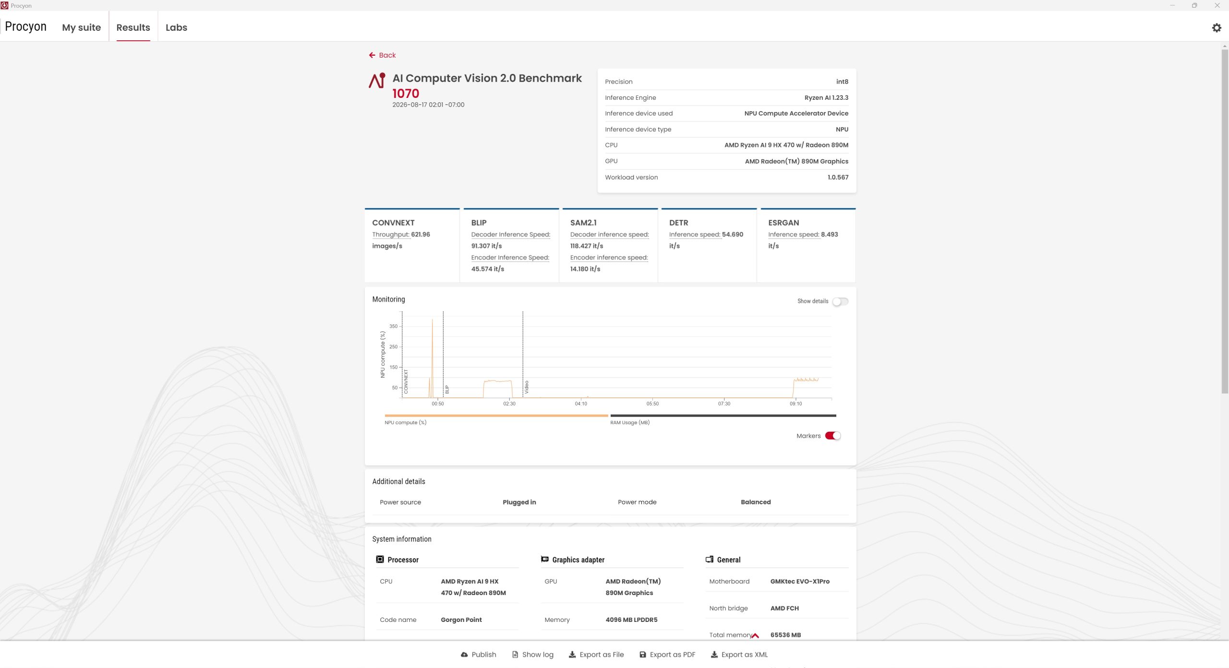Click SAM2.1 Decoder inference speed label
Image resolution: width=1229 pixels, height=668 pixels.
(x=610, y=235)
